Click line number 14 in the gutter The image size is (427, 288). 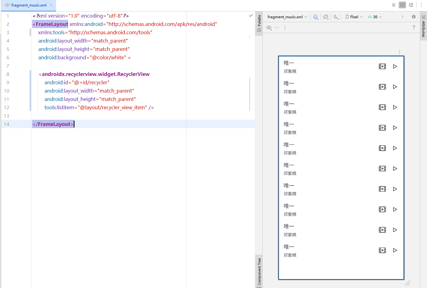click(6, 124)
